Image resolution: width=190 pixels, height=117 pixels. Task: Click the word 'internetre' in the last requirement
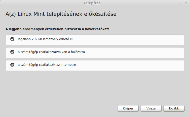68,65
